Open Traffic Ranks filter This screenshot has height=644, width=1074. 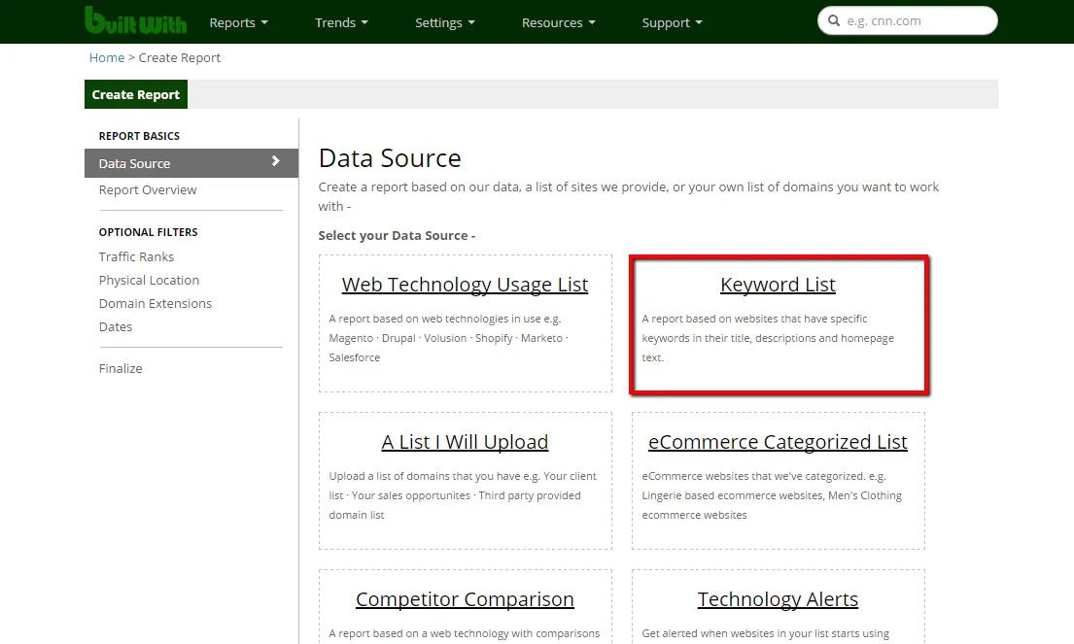click(x=136, y=256)
